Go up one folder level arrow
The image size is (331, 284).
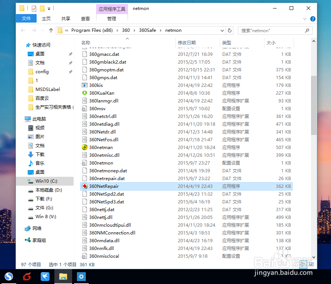click(51, 30)
